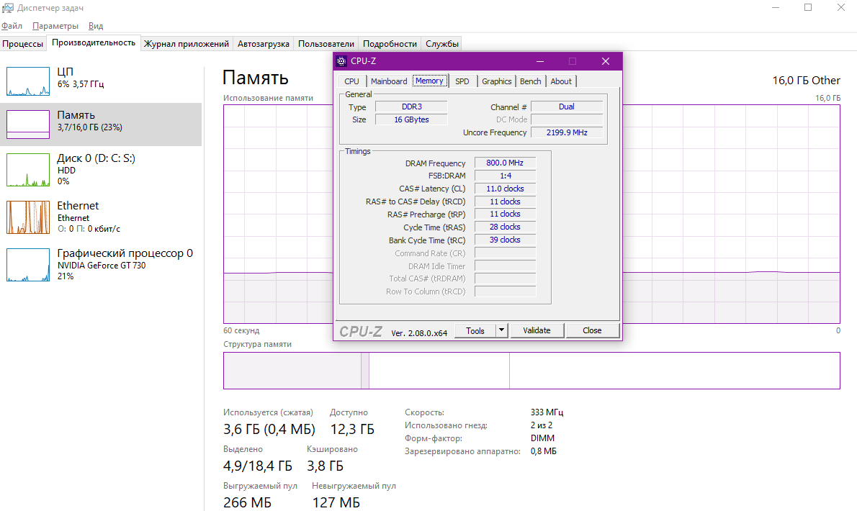Click the Выгружаемый пул 266 МБ value
Viewport: 857px width, 511px height.
pos(247,502)
